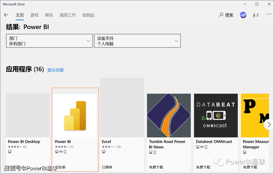Open the 部门 (所有部门) dropdown
The width and height of the screenshot is (274, 174).
tap(49, 41)
